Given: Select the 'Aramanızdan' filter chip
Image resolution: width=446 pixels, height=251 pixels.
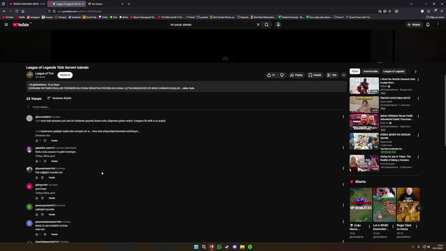Looking at the screenshot, I should coord(371,71).
